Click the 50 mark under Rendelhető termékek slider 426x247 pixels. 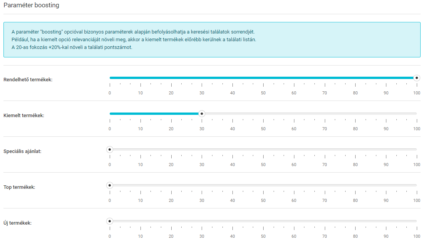263,93
